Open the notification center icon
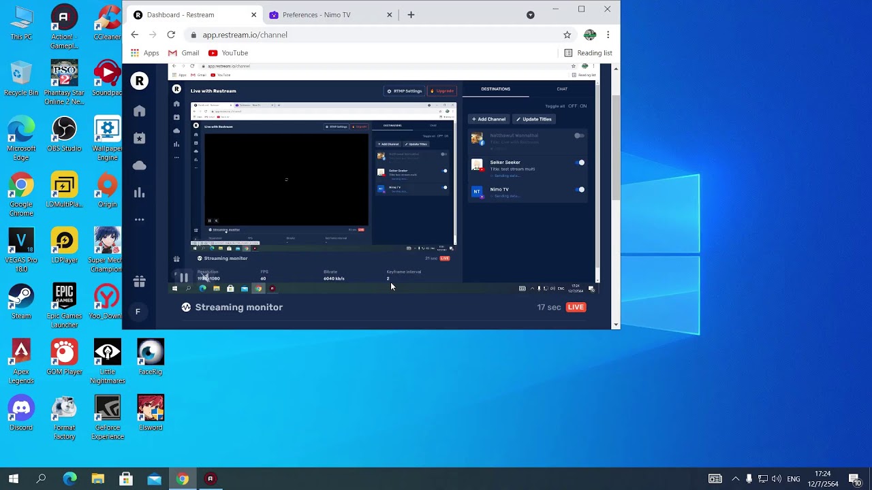Screen dimensions: 872x490 pos(854,478)
